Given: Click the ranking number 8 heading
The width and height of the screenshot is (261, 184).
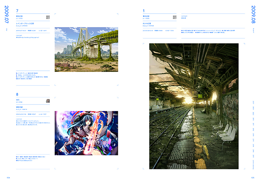Looking at the screenshot, I should 17,94.
